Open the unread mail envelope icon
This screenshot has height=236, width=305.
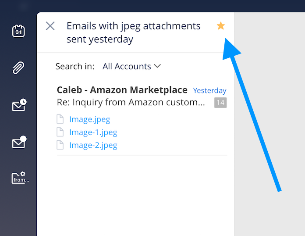pos(19,143)
